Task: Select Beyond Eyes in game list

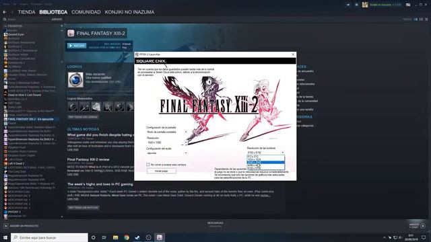Action: coord(15,34)
